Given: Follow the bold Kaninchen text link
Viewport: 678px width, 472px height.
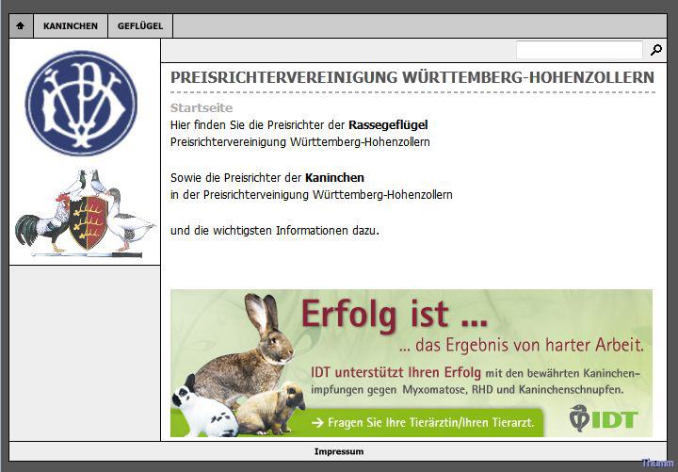Looking at the screenshot, I should 334,177.
